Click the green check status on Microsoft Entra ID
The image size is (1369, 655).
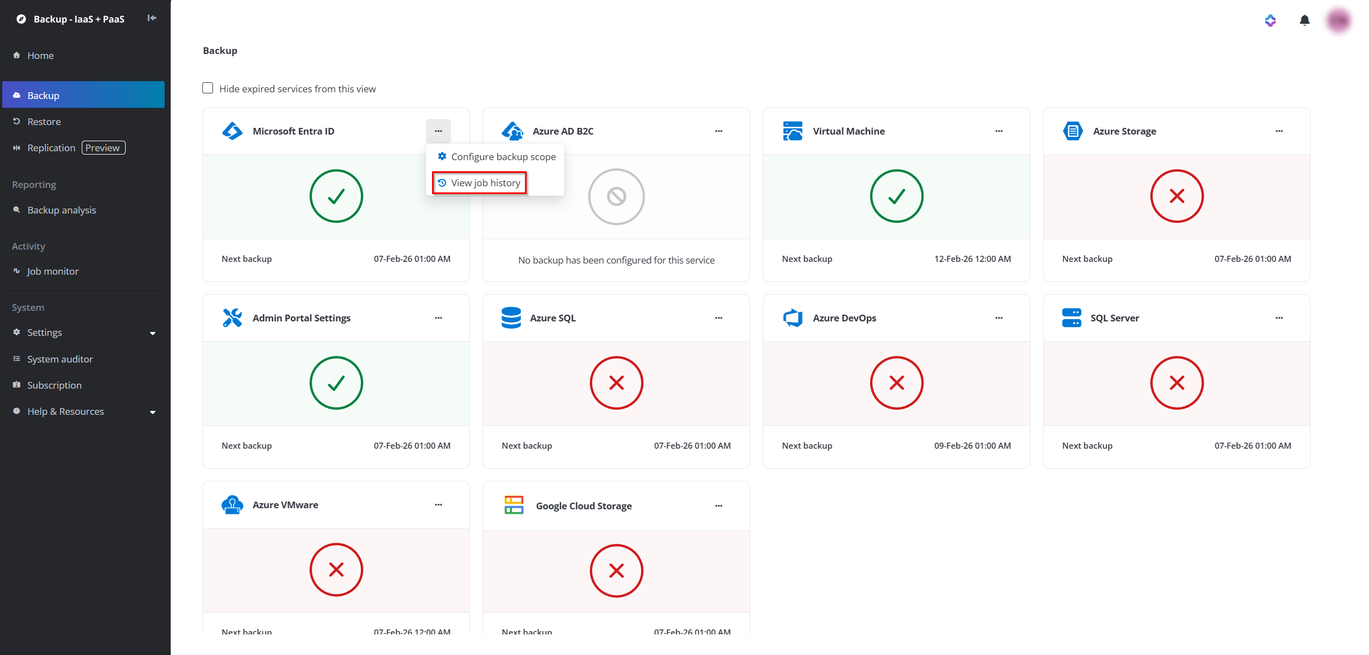336,196
